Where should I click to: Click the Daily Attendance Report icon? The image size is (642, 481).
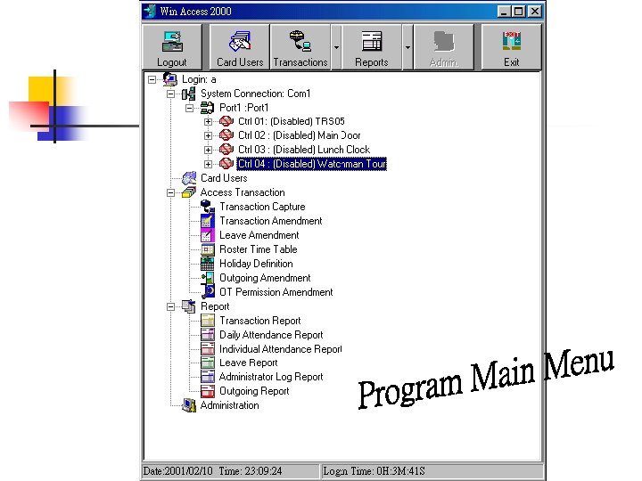tap(208, 335)
